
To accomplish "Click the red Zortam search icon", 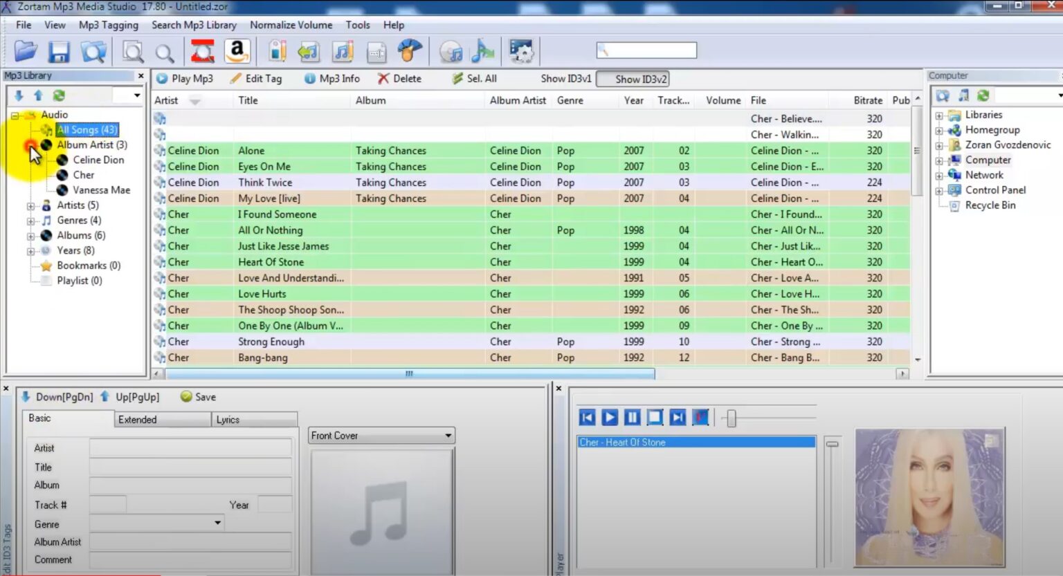I will (203, 51).
